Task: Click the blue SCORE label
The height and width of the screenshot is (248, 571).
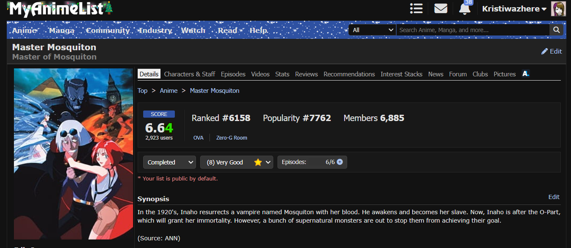Action: click(159, 114)
